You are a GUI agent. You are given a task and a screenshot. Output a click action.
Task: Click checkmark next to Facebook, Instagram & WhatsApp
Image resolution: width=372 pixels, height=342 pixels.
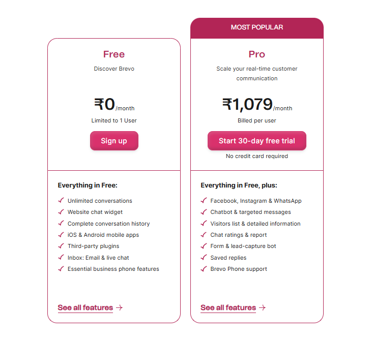pyautogui.click(x=204, y=200)
